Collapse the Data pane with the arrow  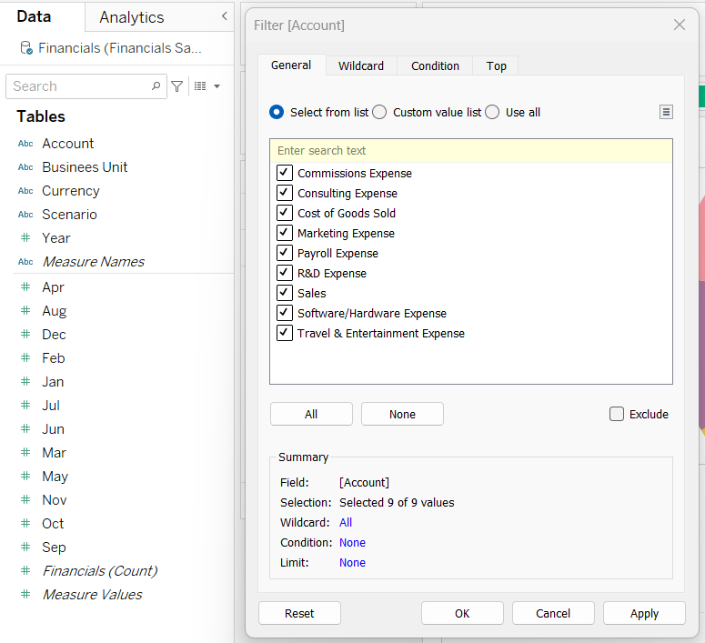coord(225,16)
